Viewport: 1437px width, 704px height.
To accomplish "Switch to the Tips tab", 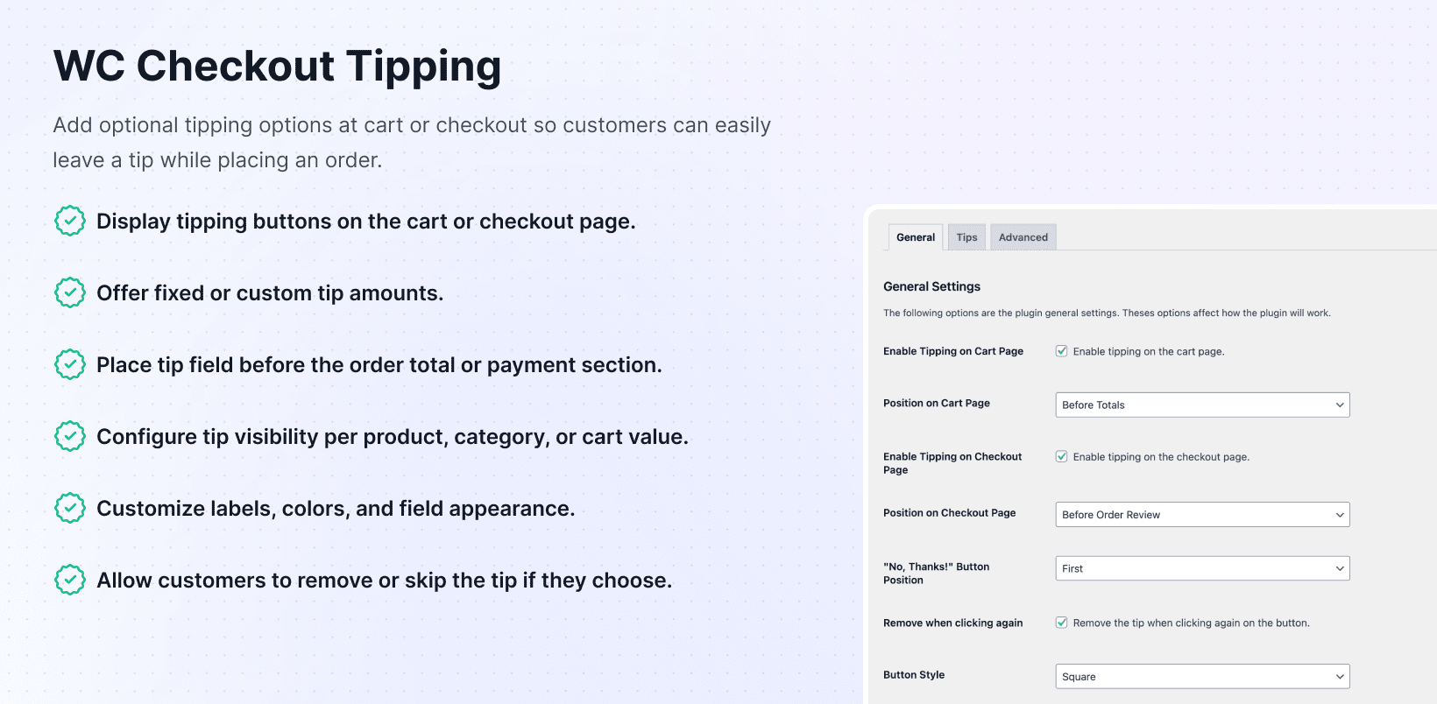I will pyautogui.click(x=966, y=237).
